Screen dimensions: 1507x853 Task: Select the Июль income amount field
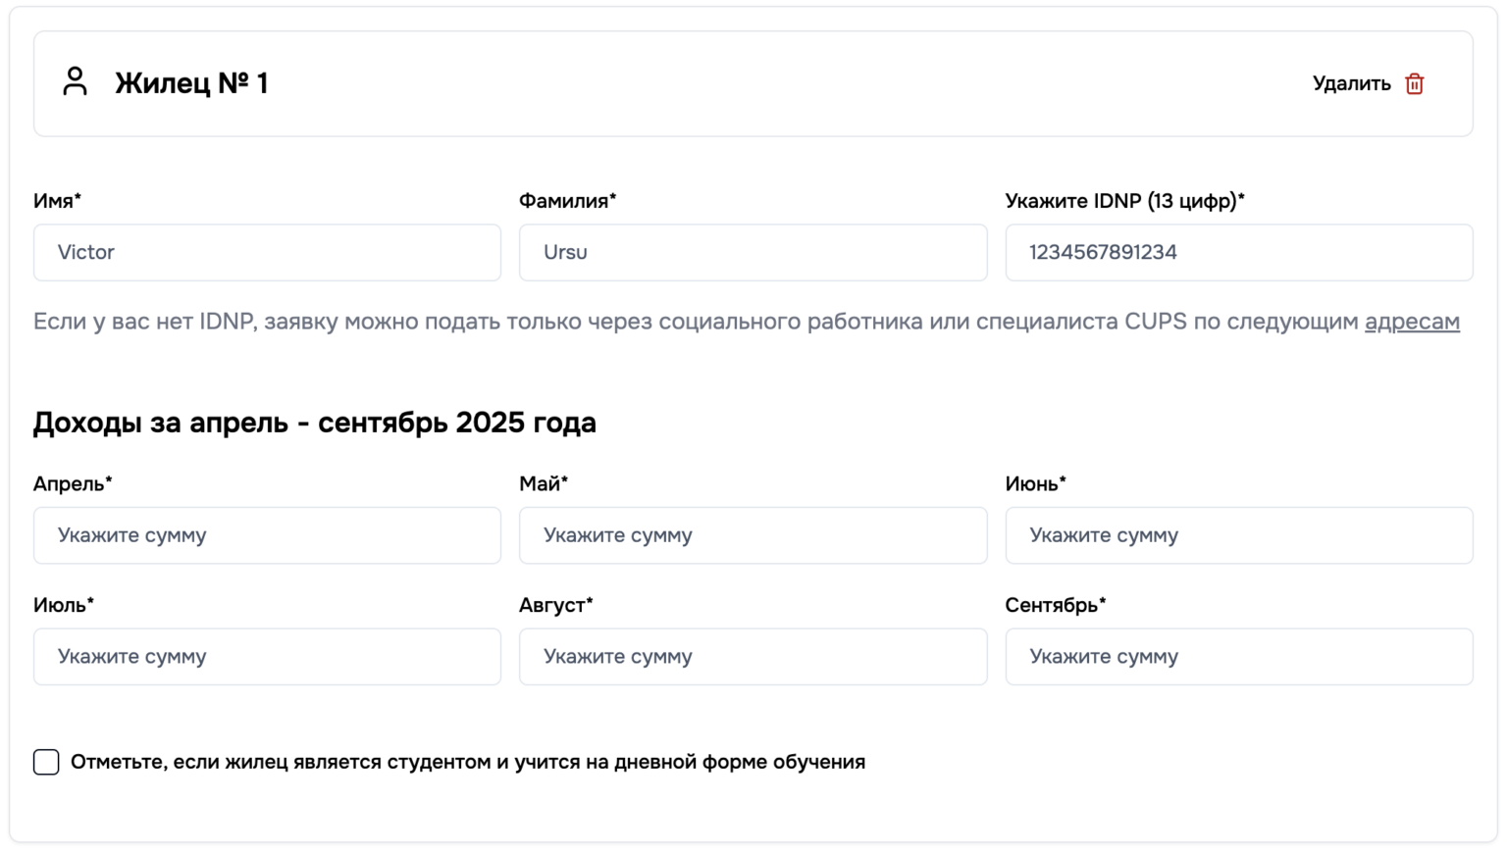pos(267,657)
